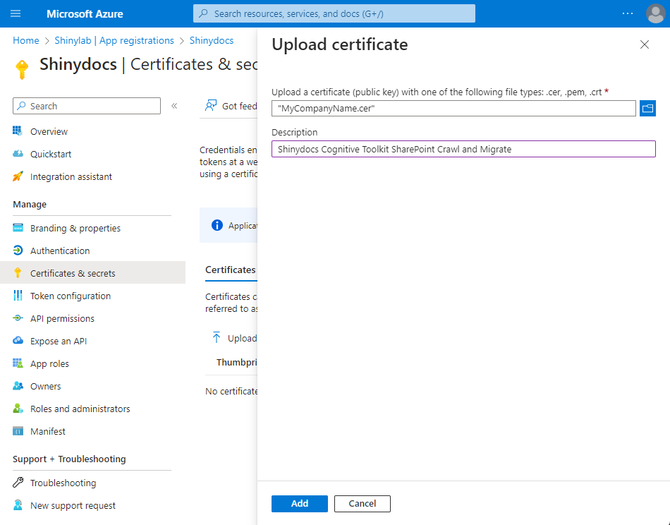670x525 pixels.
Task: Click the Description text field
Action: [x=463, y=149]
